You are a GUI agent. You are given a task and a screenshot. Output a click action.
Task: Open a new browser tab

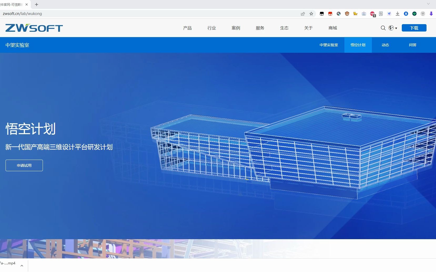[x=37, y=4]
